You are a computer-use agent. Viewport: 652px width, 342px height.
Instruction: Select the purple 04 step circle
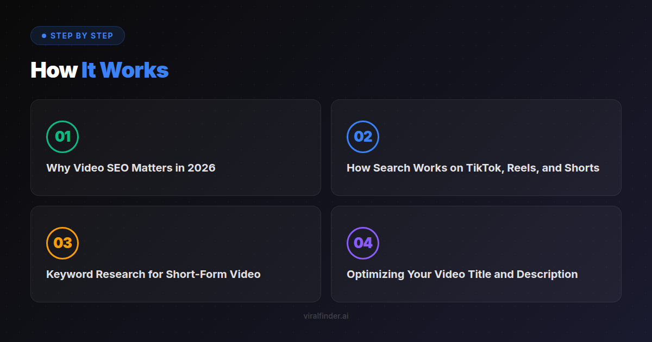click(x=363, y=243)
